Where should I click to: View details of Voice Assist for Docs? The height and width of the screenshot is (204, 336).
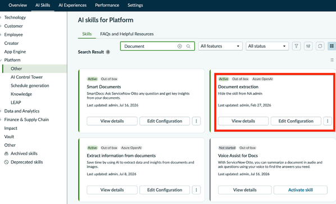coord(245,190)
